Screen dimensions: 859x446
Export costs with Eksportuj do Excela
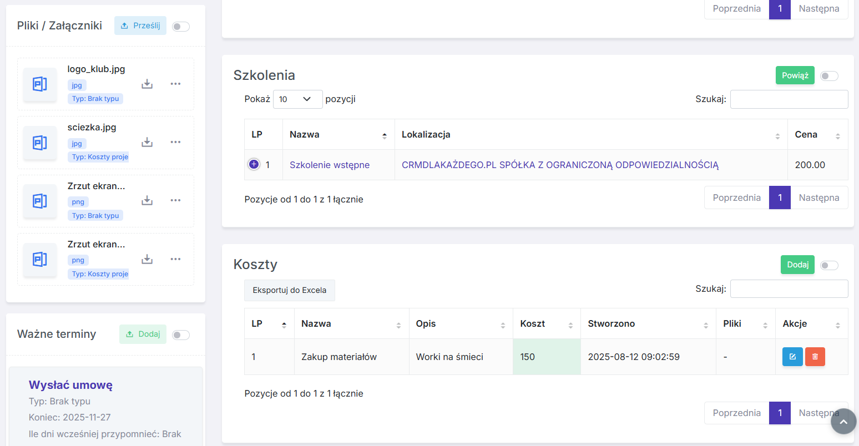290,290
